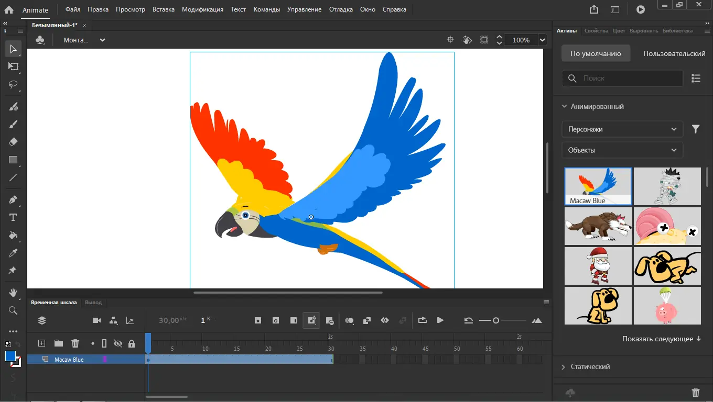Image resolution: width=713 pixels, height=402 pixels.
Task: Select the Hand tool
Action: coord(13,292)
